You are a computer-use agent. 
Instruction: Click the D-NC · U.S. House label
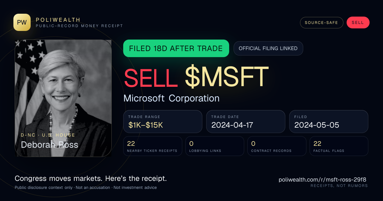[48, 135]
